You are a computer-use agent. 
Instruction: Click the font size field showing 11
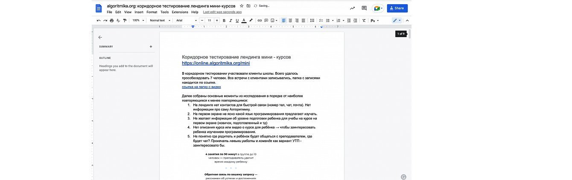(210, 20)
